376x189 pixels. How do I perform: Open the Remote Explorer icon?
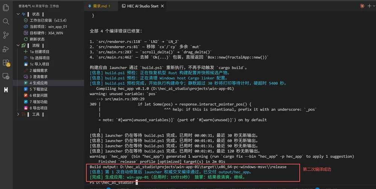6,76
